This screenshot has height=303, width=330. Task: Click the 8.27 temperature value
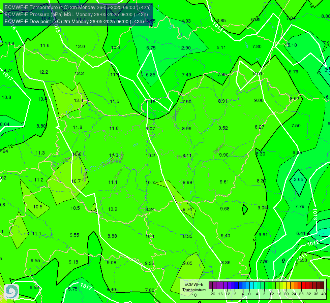[260, 127]
